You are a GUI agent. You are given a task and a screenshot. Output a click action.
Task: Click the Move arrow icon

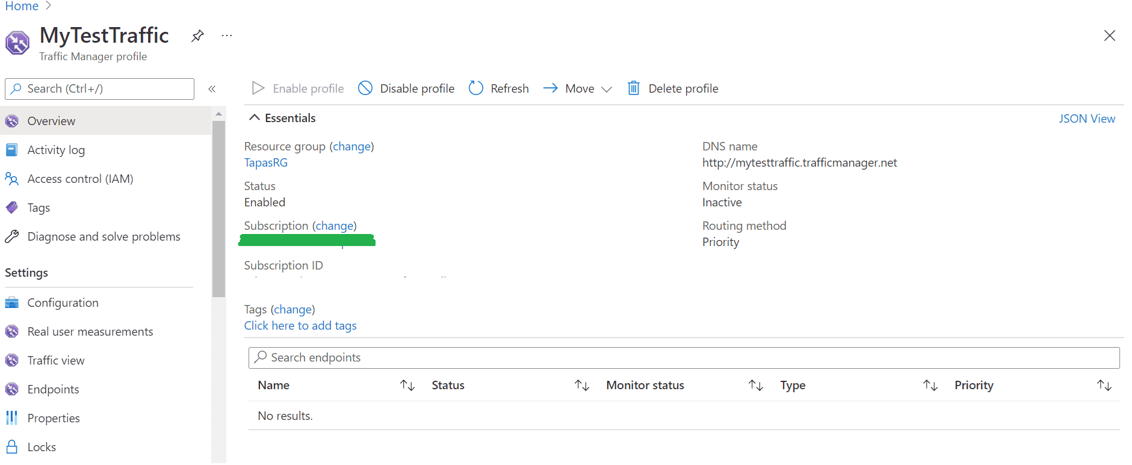[551, 88]
